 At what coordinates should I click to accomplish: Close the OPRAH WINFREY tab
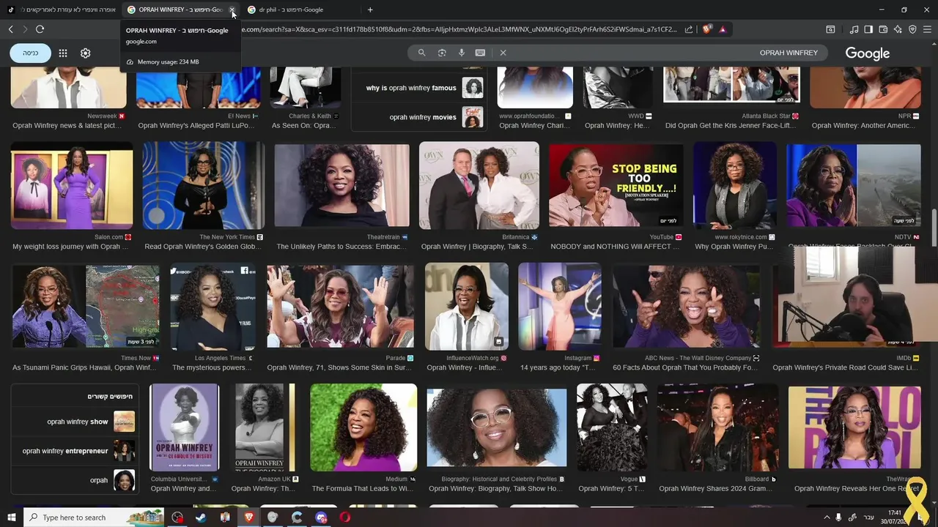(x=232, y=10)
